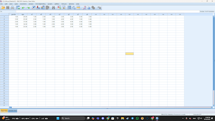Open the Add-ons menu
The height and width of the screenshot is (121, 215).
tap(64, 4)
